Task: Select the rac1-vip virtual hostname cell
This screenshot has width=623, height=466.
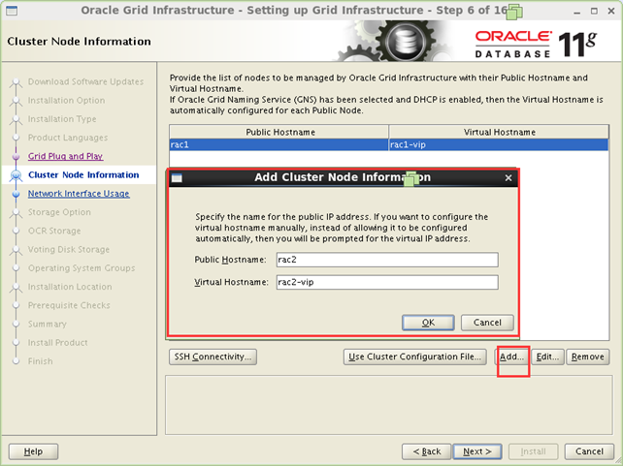Action: click(499, 144)
